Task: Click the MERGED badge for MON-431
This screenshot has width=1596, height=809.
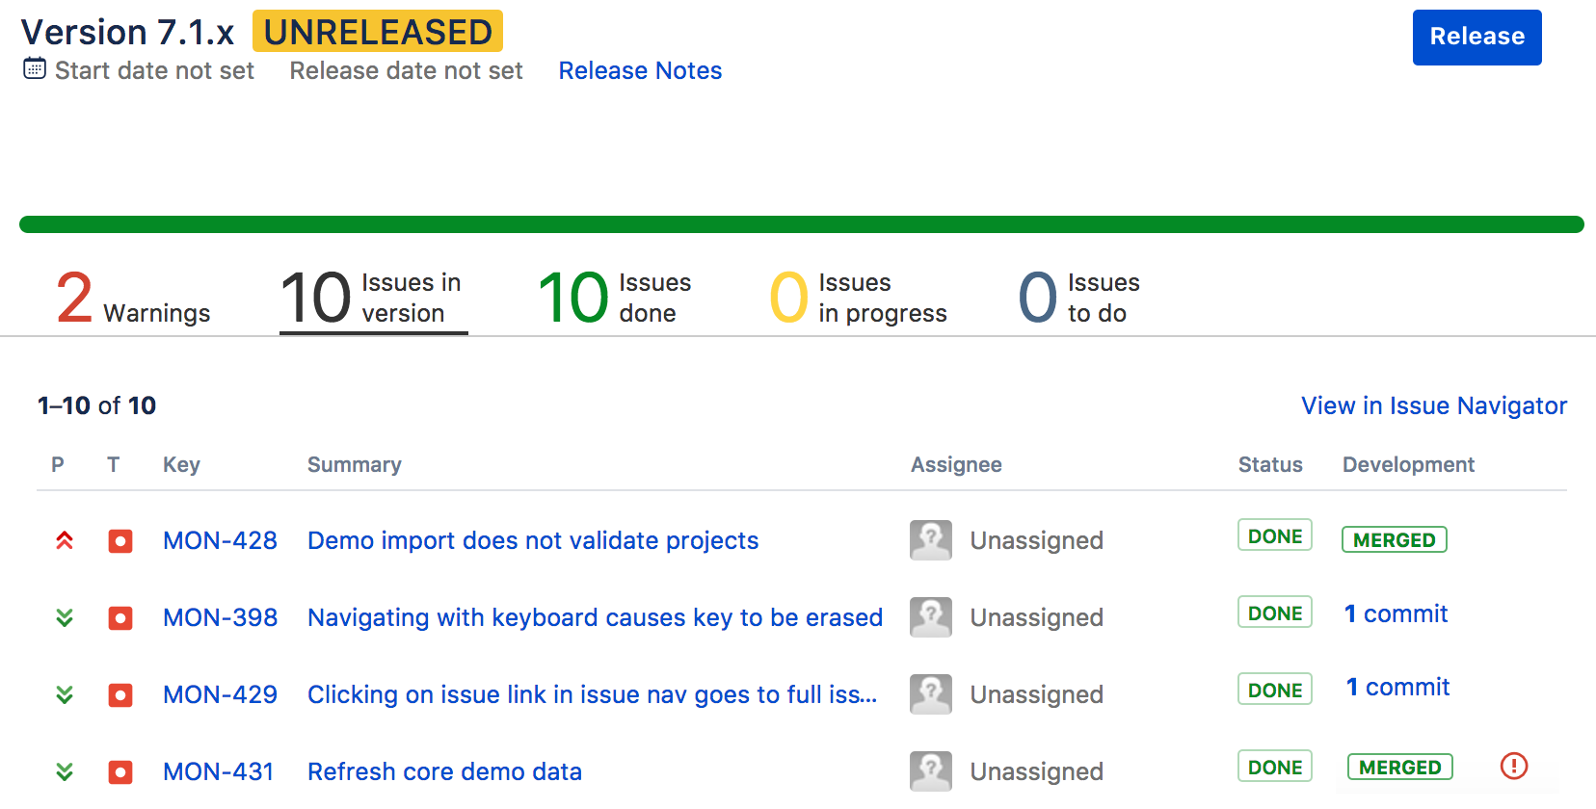Action: tap(1400, 767)
